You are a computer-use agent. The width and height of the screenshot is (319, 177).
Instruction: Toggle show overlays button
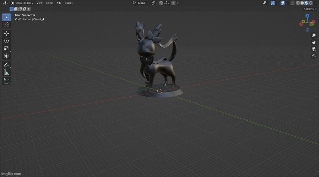click(x=282, y=3)
